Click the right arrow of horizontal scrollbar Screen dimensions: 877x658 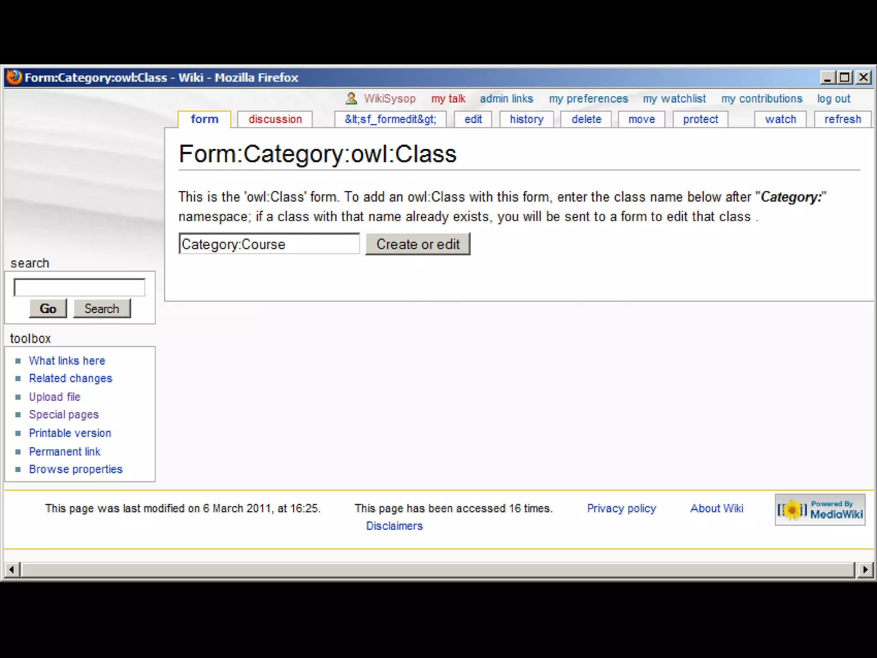click(x=865, y=569)
